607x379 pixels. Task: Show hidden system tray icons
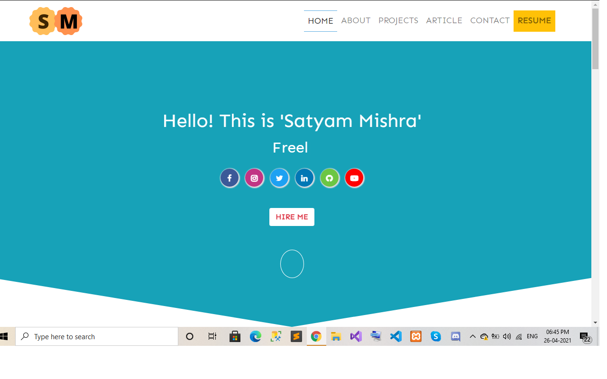click(472, 336)
